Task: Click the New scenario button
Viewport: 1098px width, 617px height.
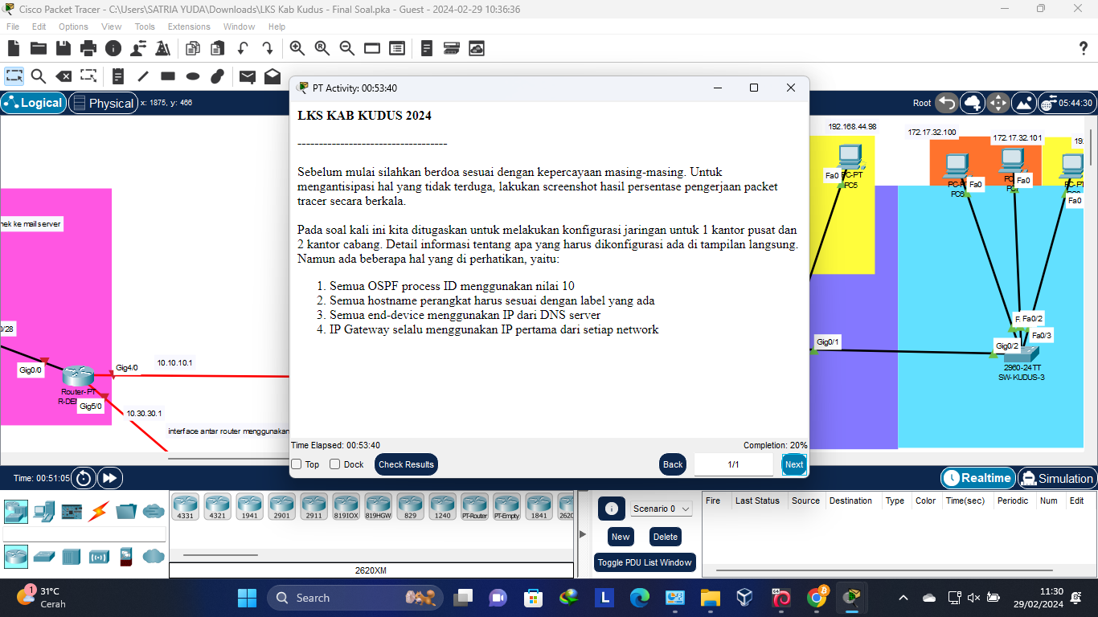Action: tap(621, 537)
